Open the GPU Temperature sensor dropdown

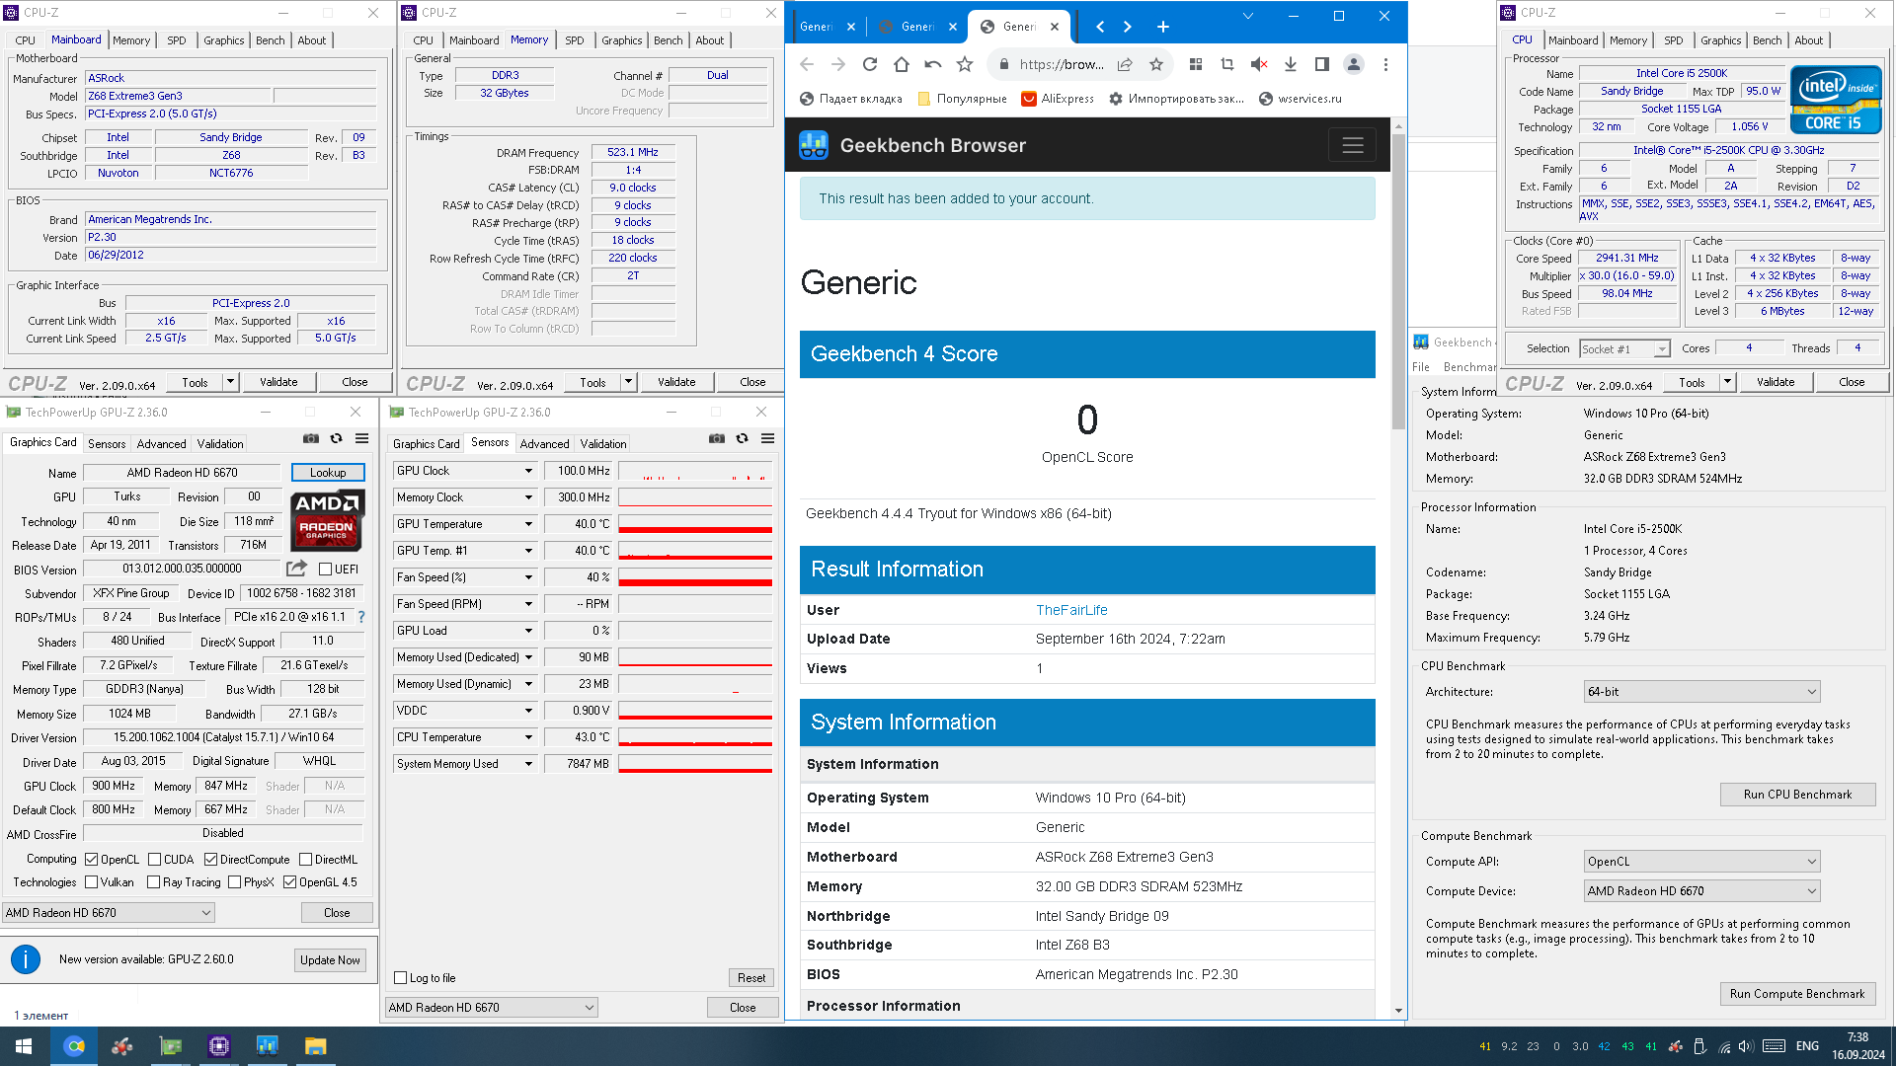pyautogui.click(x=528, y=525)
